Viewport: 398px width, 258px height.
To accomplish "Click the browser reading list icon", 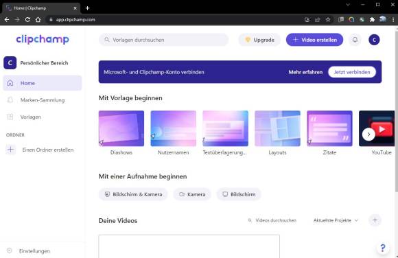I will (x=341, y=19).
